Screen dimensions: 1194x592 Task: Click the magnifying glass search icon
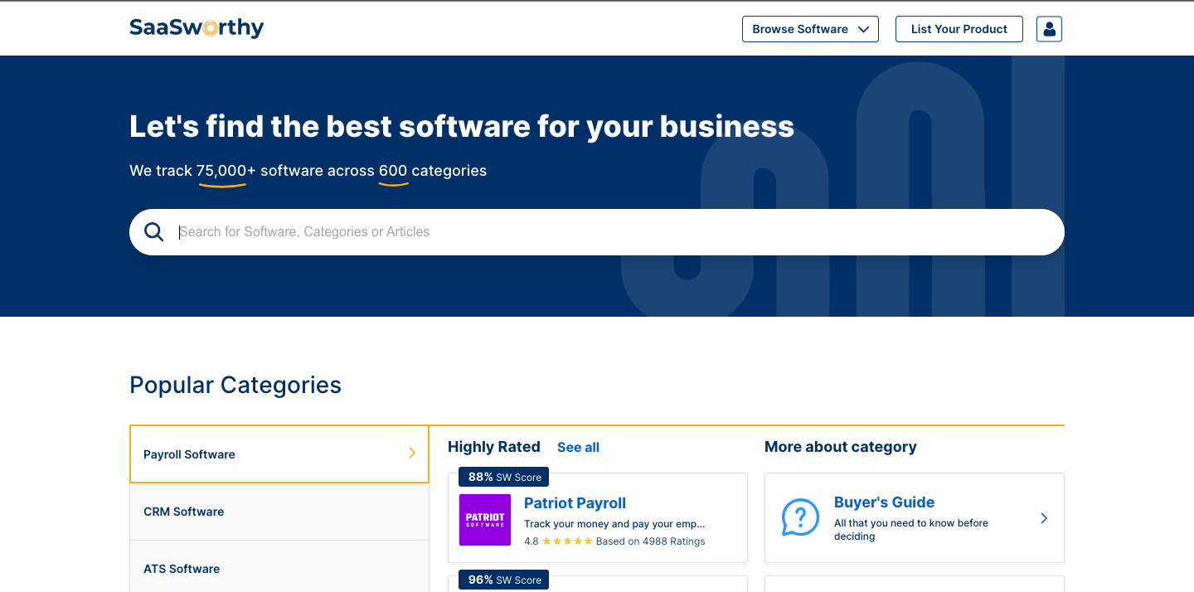tap(154, 232)
